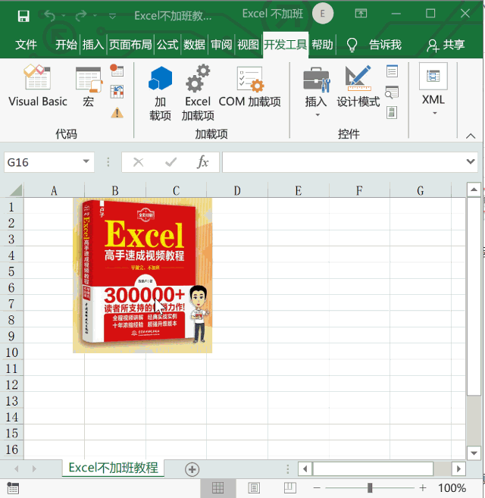Switch to the 数据 tab
Image resolution: width=485 pixels, height=498 pixels.
pos(194,45)
